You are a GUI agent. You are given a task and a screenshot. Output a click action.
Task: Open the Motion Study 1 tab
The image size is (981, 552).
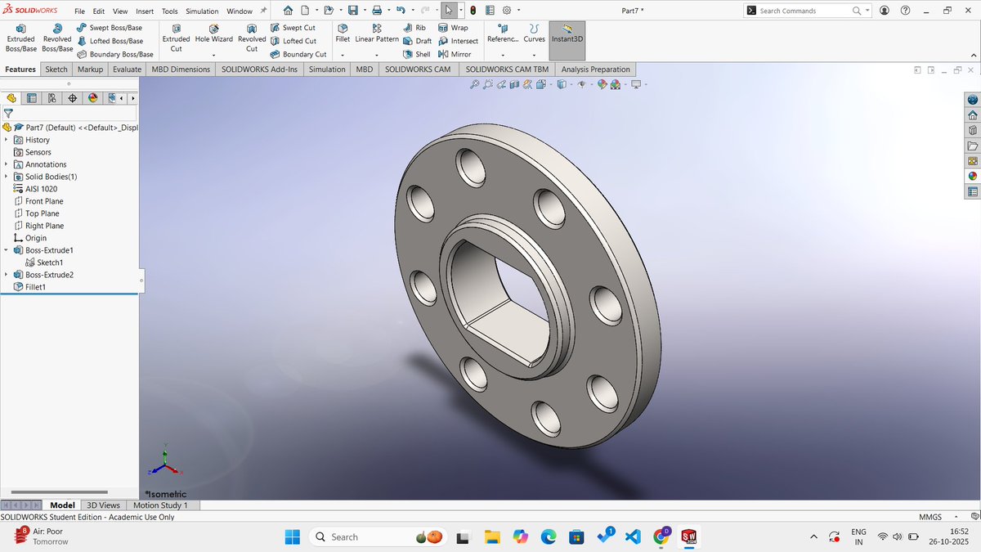(160, 505)
